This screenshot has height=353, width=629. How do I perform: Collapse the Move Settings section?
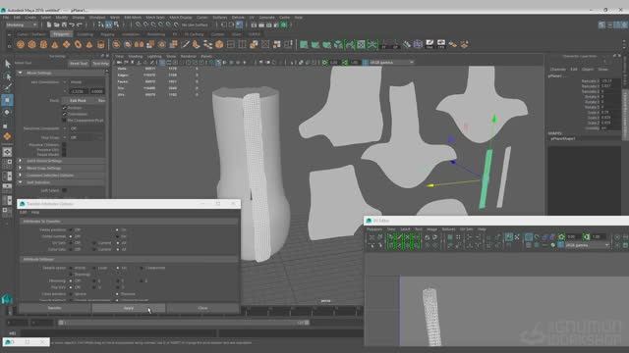click(x=62, y=74)
